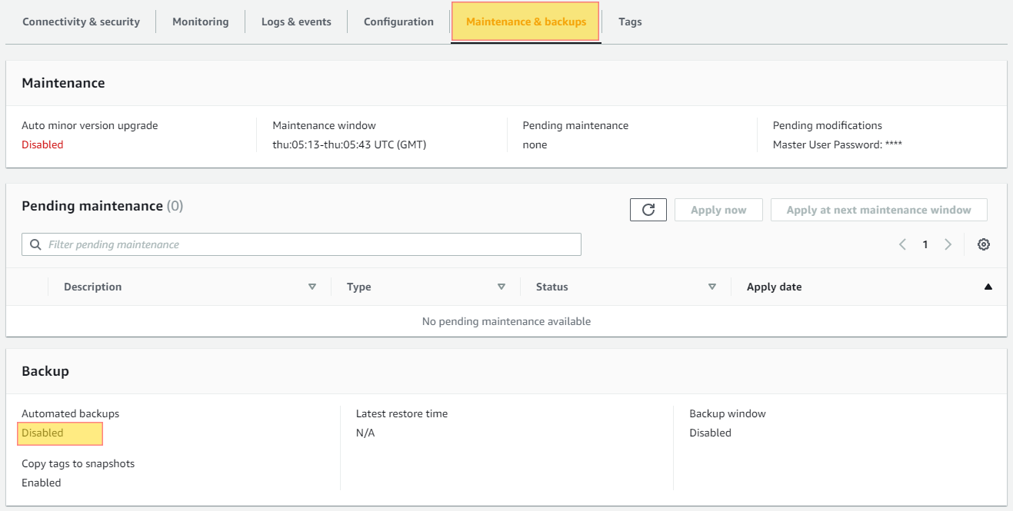Click page number 1 in pagination
The image size is (1013, 511).
(925, 244)
